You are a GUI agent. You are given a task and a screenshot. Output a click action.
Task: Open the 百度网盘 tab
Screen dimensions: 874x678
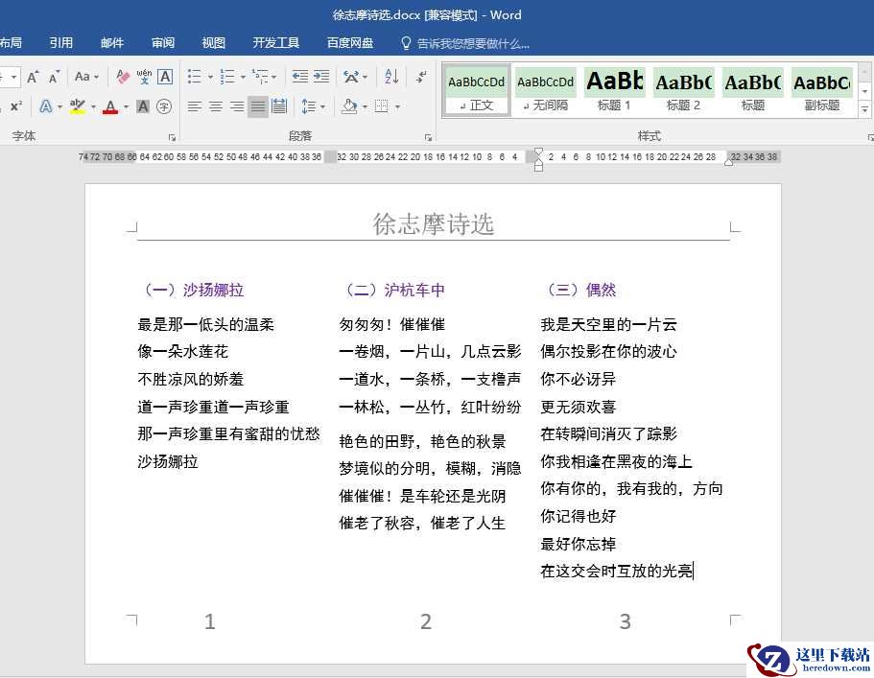point(350,43)
